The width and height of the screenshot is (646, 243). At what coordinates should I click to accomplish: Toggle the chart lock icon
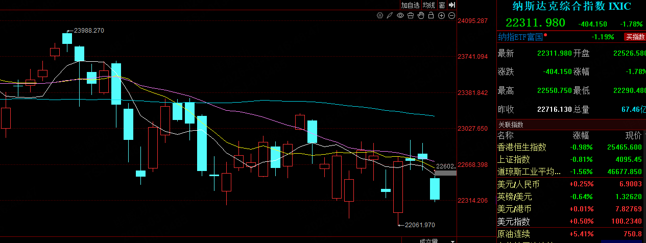pos(431,15)
